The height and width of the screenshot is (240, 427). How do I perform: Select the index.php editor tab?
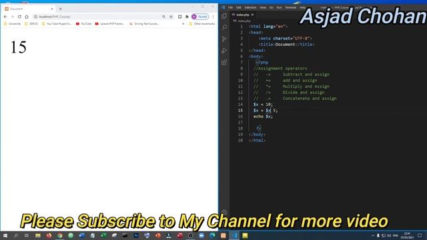(x=243, y=15)
